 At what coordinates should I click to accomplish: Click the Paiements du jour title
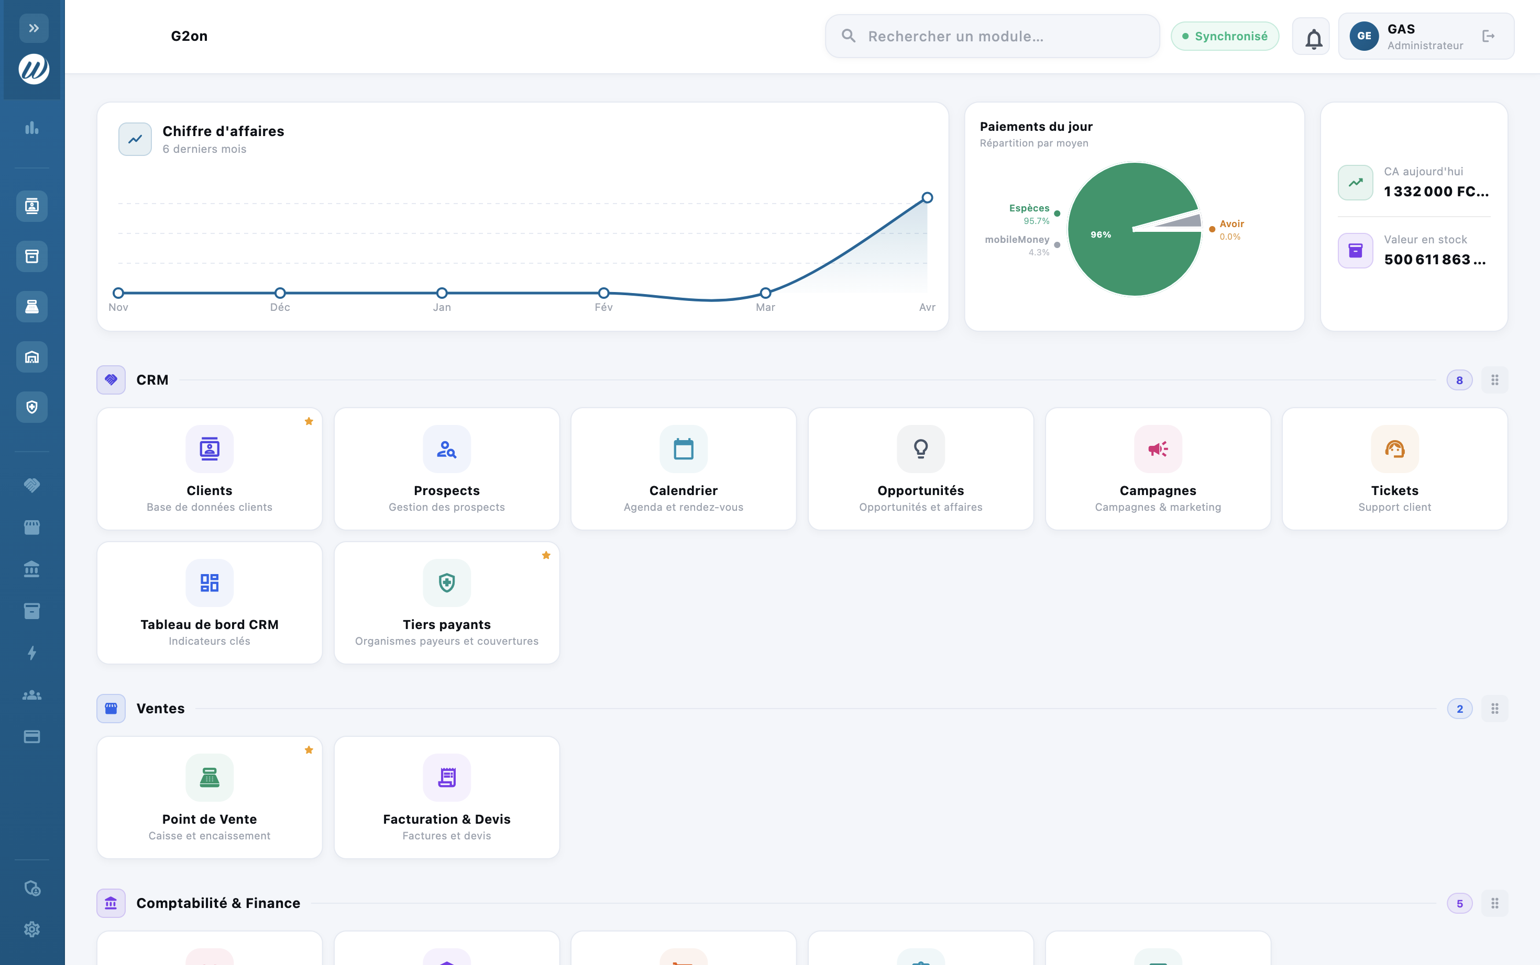pos(1036,126)
